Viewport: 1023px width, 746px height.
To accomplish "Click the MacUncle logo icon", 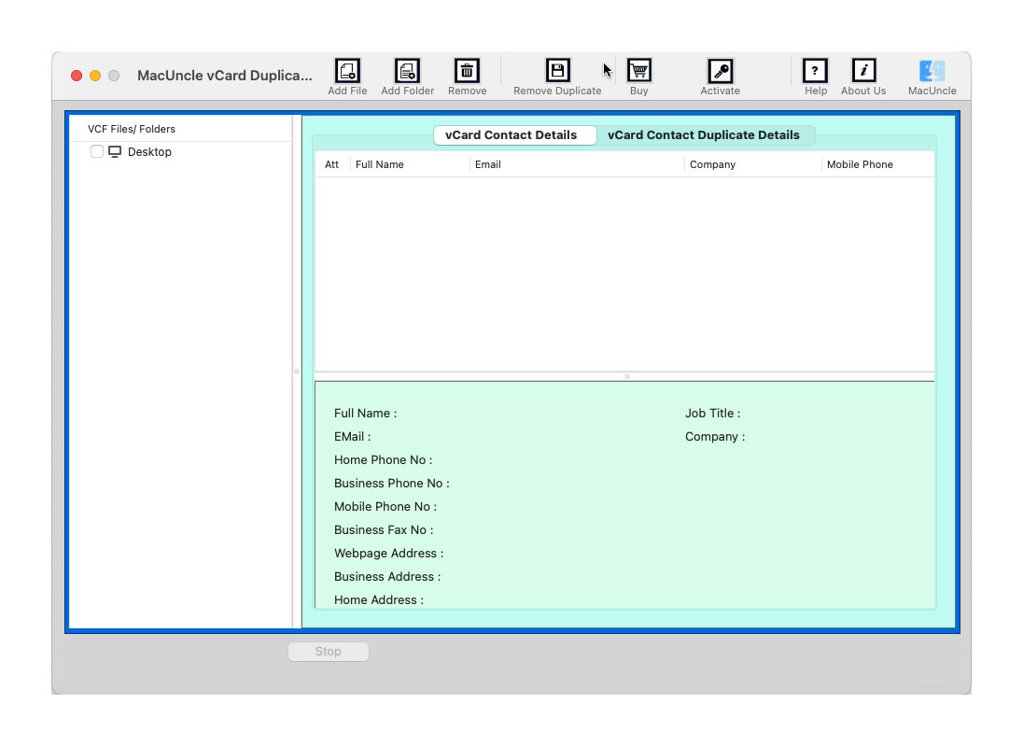I will tap(932, 71).
